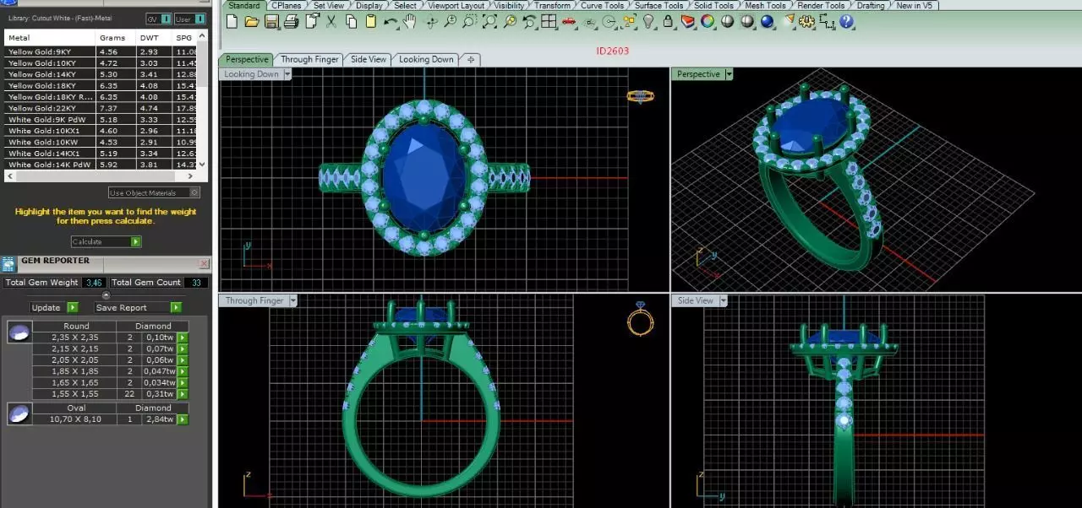The image size is (1082, 508).
Task: Collapse the Gem Reporter section arrow
Action: pos(106,295)
